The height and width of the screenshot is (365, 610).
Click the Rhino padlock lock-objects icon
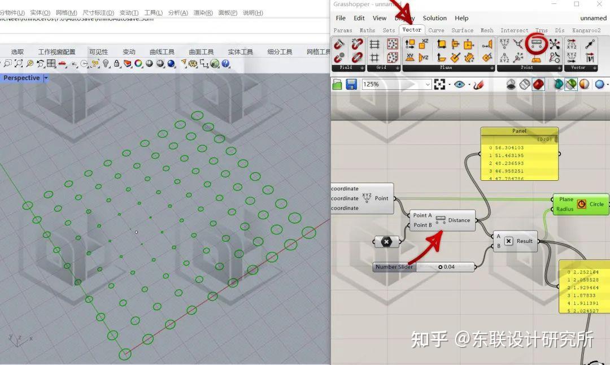tap(116, 63)
